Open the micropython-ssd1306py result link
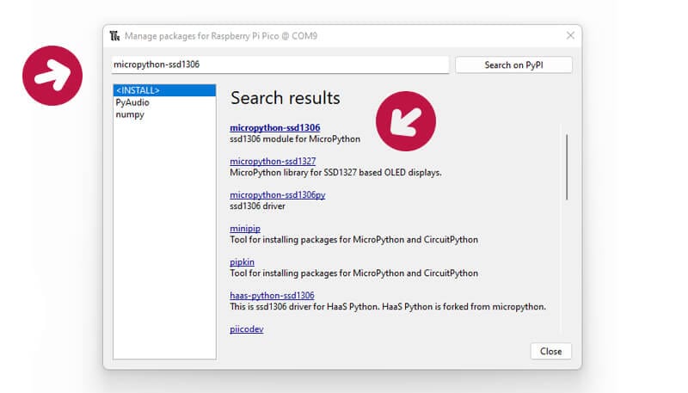 (277, 194)
